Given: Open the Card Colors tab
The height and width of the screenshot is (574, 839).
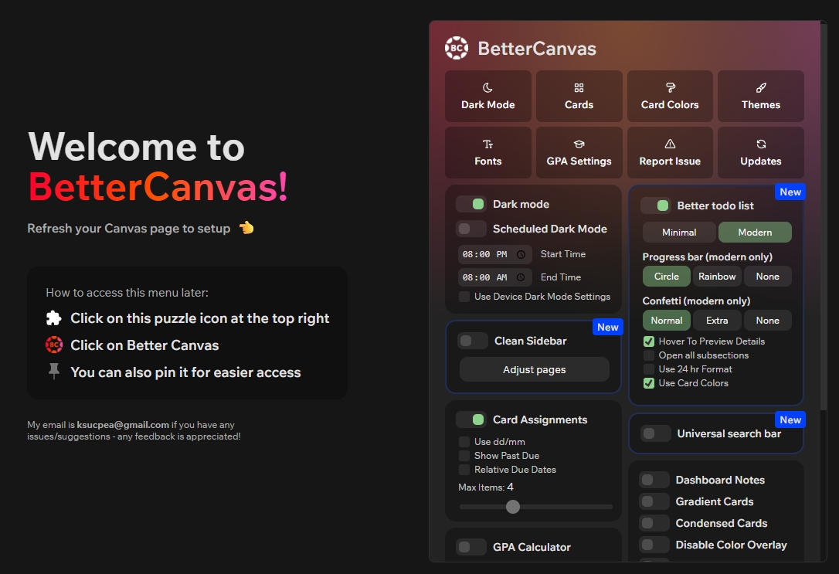Looking at the screenshot, I should point(670,97).
